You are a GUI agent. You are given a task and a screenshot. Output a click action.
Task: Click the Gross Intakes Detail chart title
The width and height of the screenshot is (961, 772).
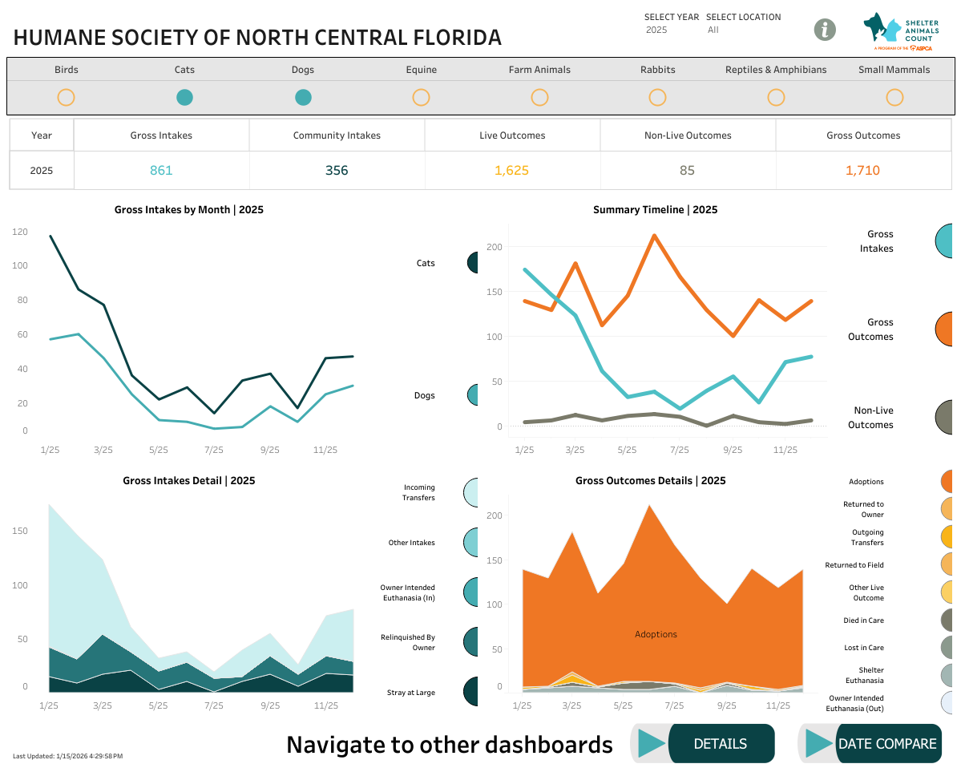pyautogui.click(x=189, y=481)
